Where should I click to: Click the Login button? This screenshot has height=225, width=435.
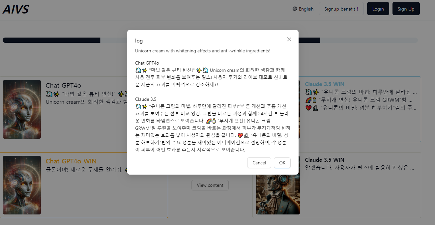pyautogui.click(x=378, y=9)
